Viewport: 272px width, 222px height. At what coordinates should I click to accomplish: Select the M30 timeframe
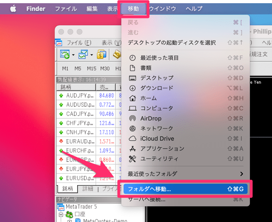click(x=105, y=69)
